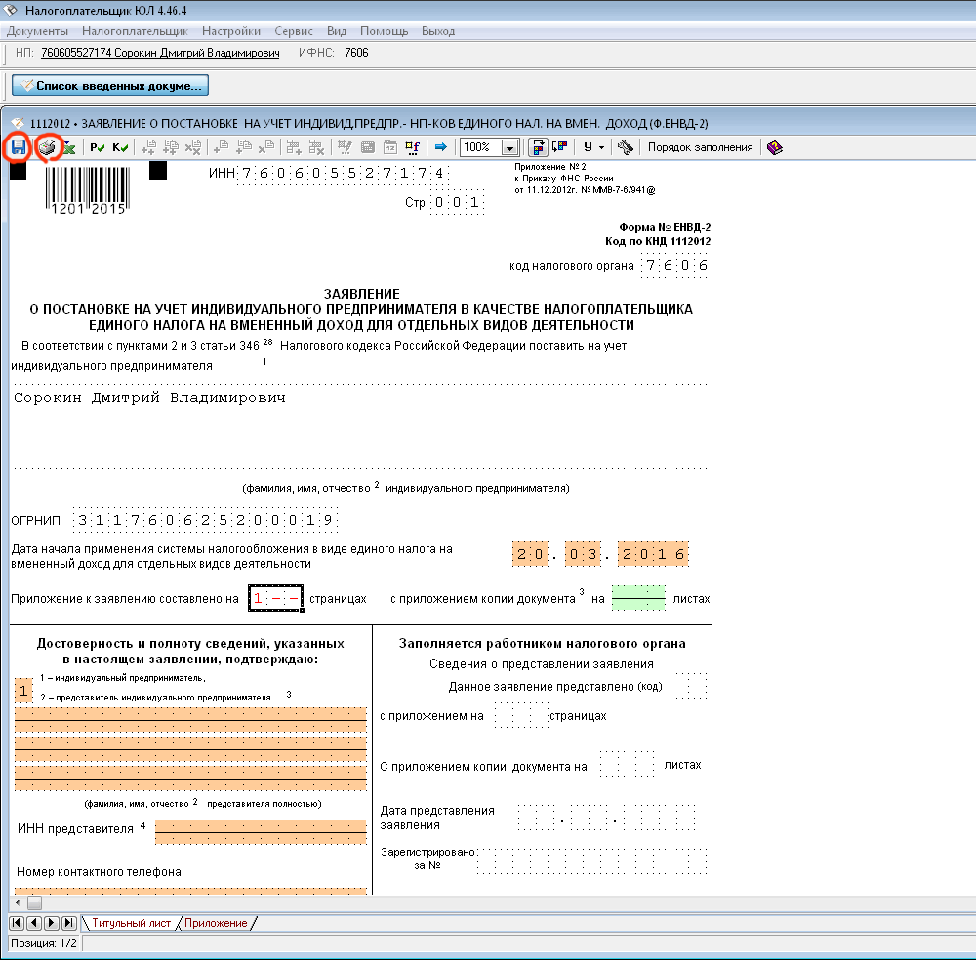This screenshot has height=960, width=976.
Task: Switch to the Приложение sheet tab
Action: coord(216,923)
